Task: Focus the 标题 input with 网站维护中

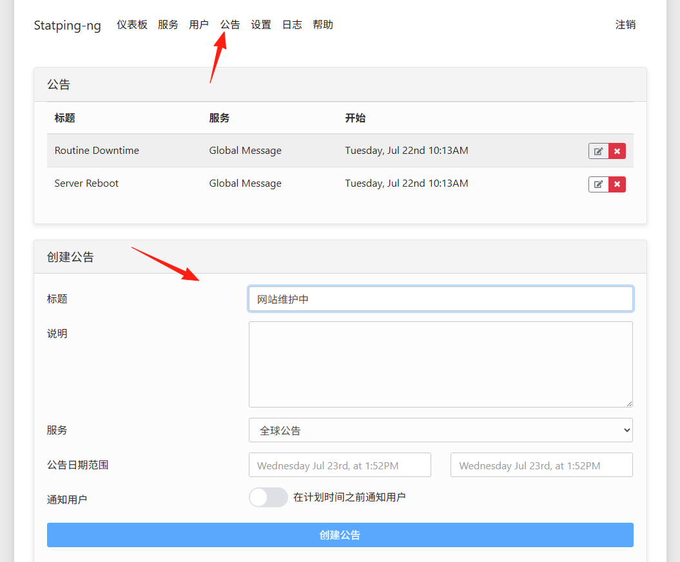Action: (x=441, y=299)
